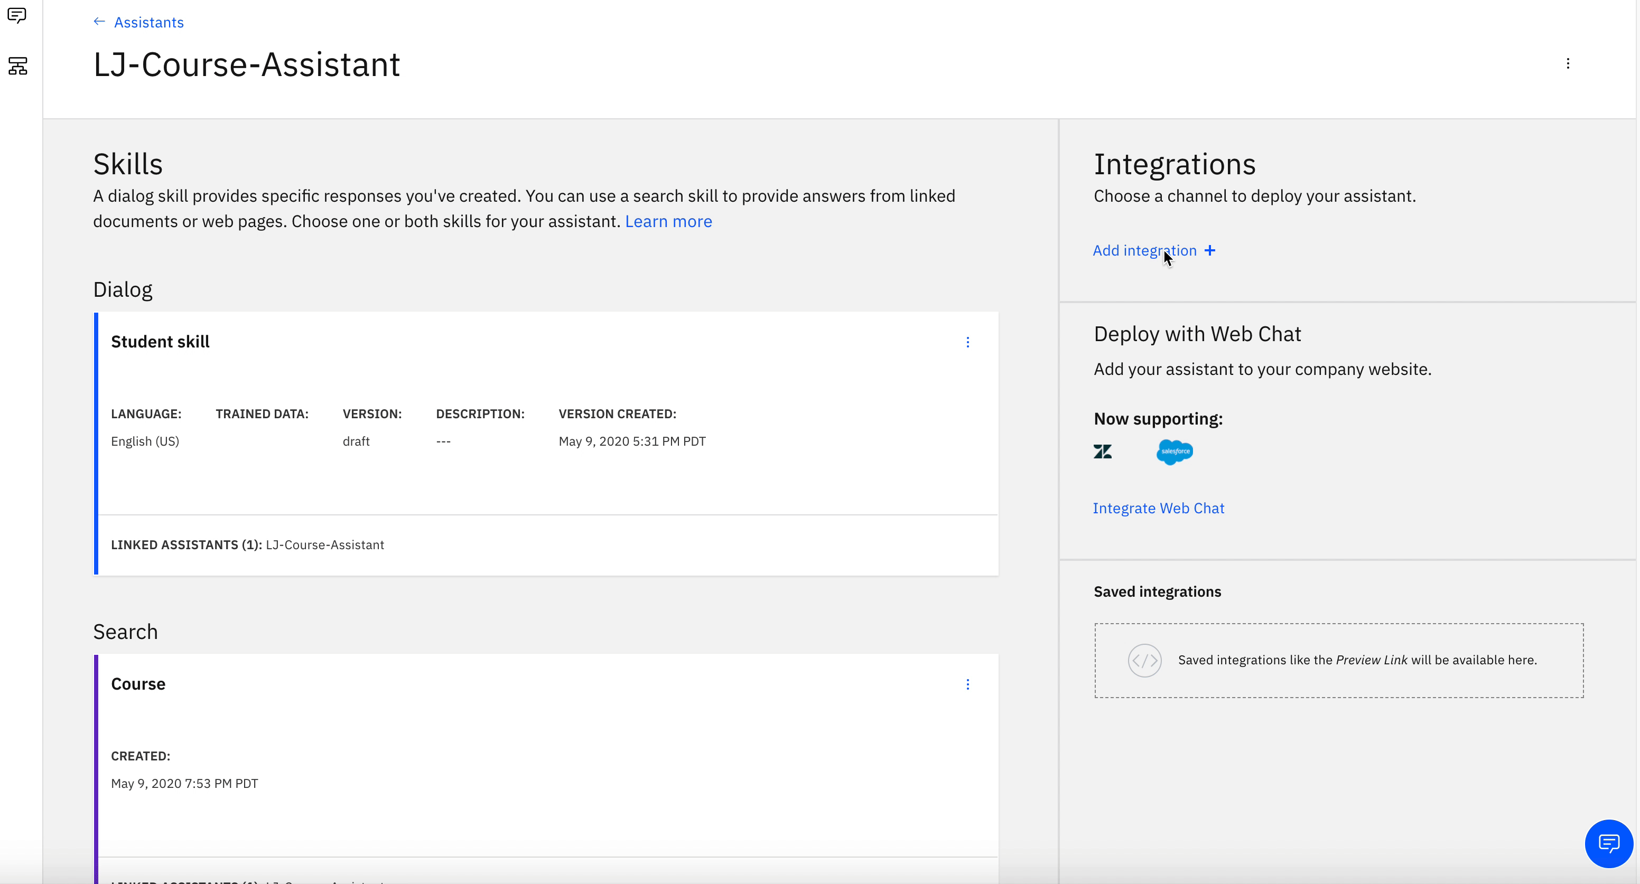Image resolution: width=1640 pixels, height=884 pixels.
Task: Open the Course search skill options menu
Action: (968, 684)
